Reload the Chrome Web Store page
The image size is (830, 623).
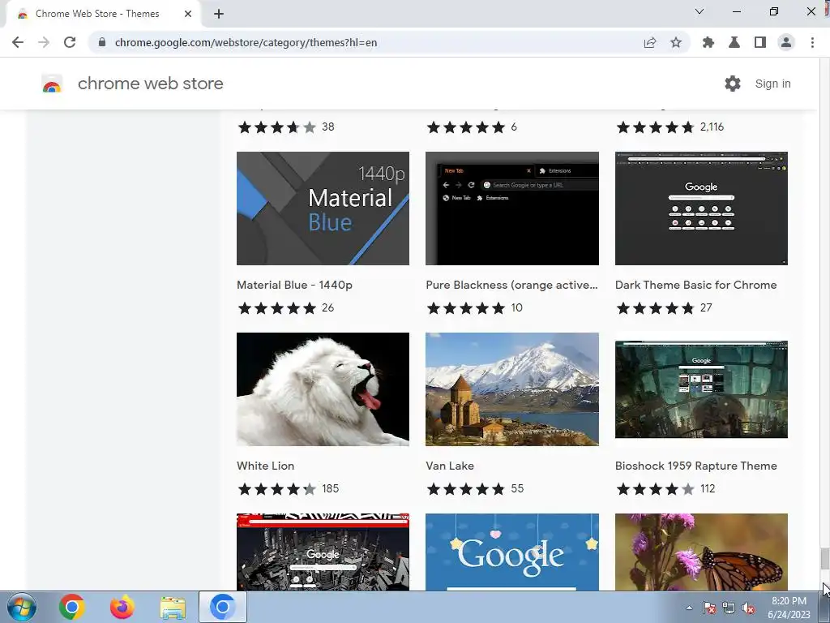tap(70, 42)
